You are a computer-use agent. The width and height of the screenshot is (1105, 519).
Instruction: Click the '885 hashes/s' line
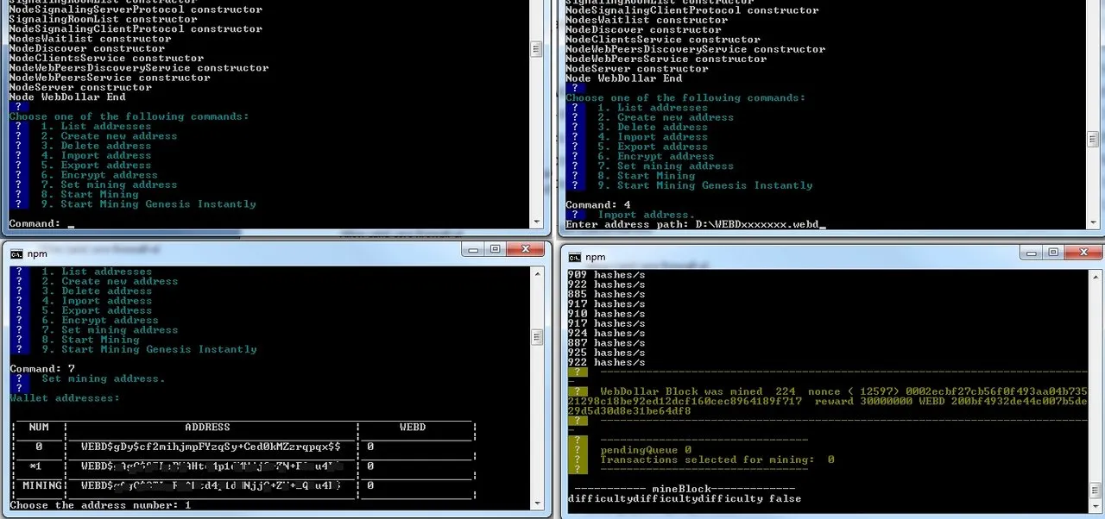coord(606,294)
